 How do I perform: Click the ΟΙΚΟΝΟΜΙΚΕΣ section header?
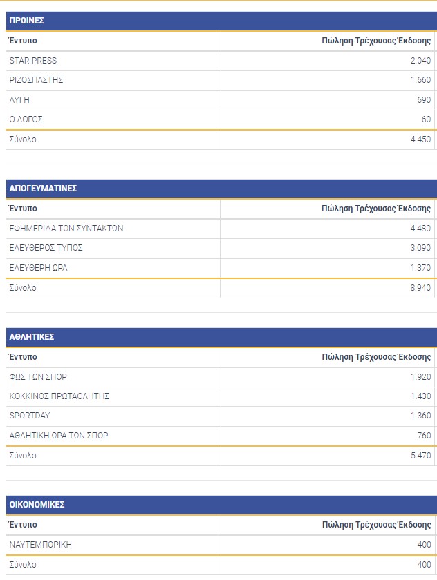[x=37, y=505]
